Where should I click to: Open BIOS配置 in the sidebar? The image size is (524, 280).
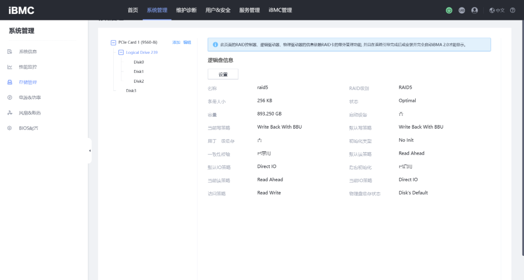pyautogui.click(x=28, y=128)
